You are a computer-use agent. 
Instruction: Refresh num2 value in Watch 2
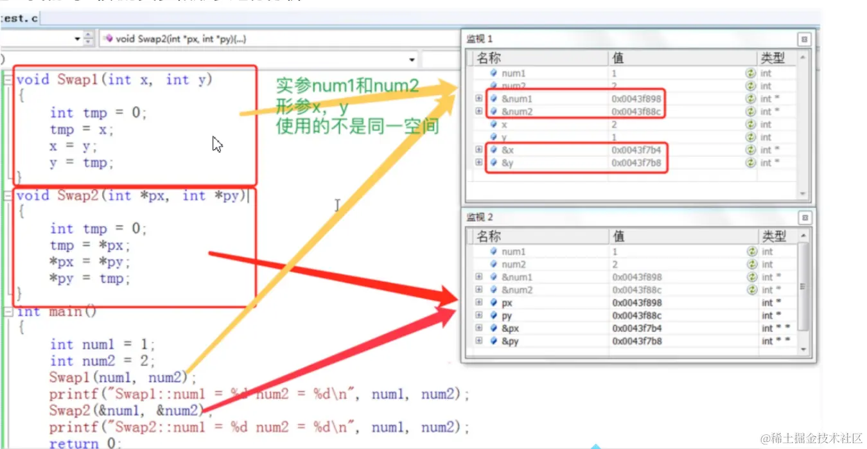751,265
